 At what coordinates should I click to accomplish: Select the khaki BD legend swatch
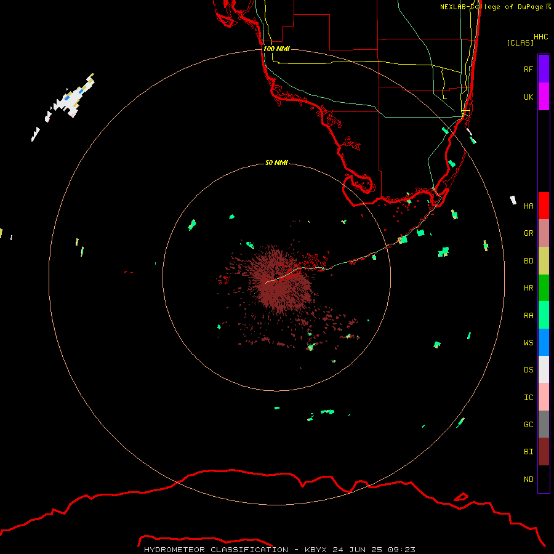tap(544, 261)
